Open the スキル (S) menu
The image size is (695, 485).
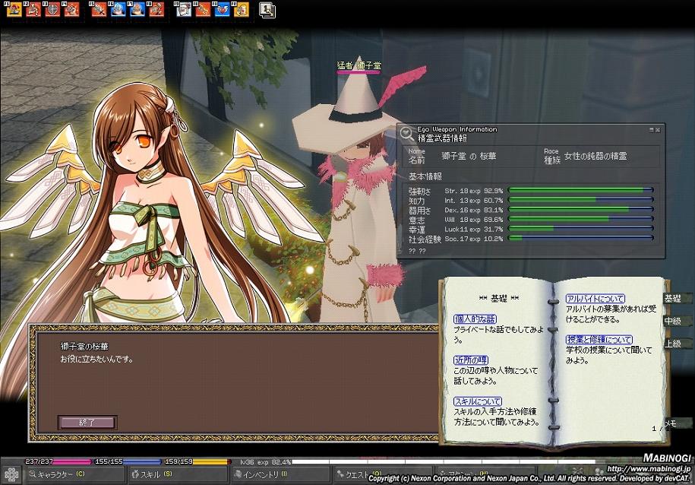point(179,474)
